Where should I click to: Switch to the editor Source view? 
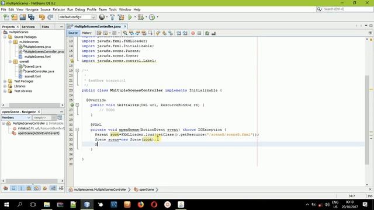72,33
